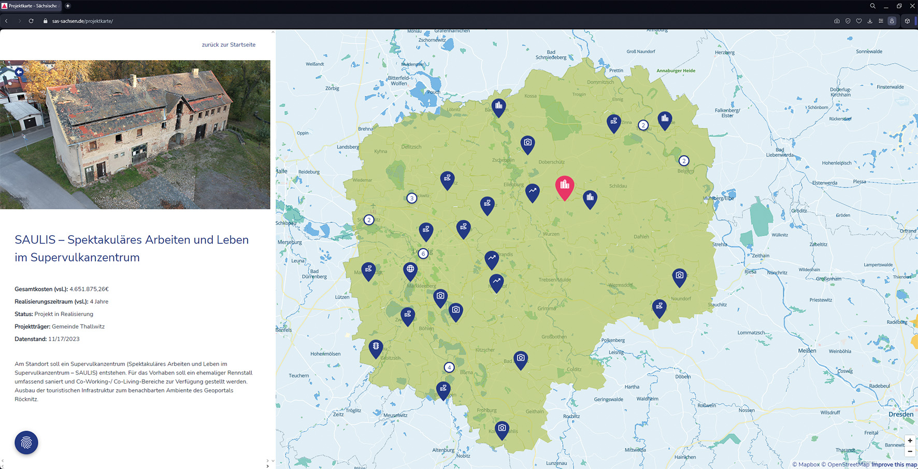
Task: Click the camera marker above Naundorf
Action: point(679,276)
